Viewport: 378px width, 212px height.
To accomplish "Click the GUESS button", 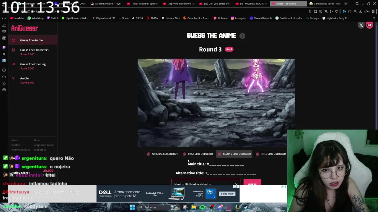I will tap(252, 183).
